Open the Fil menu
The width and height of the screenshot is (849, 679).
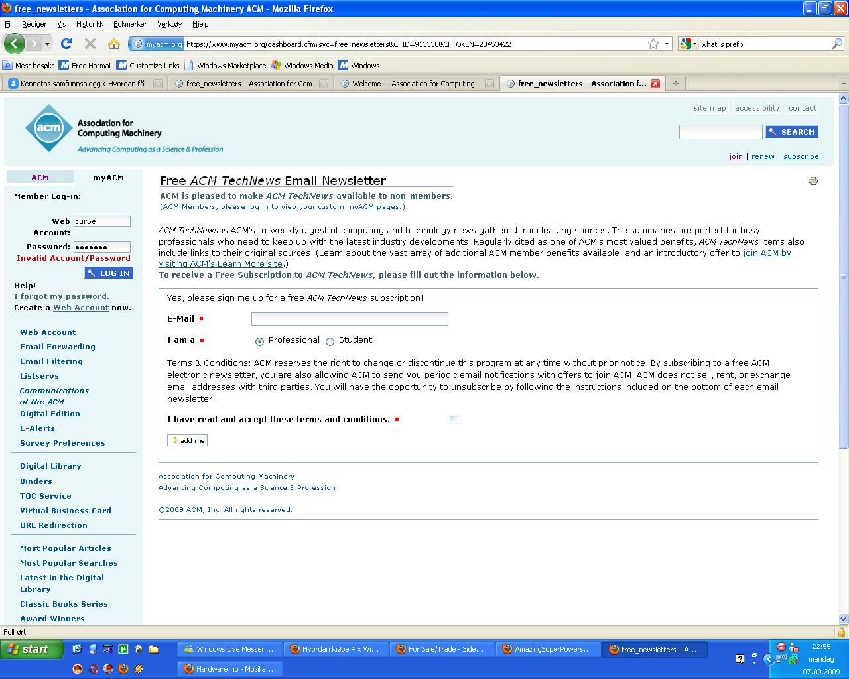[9, 24]
